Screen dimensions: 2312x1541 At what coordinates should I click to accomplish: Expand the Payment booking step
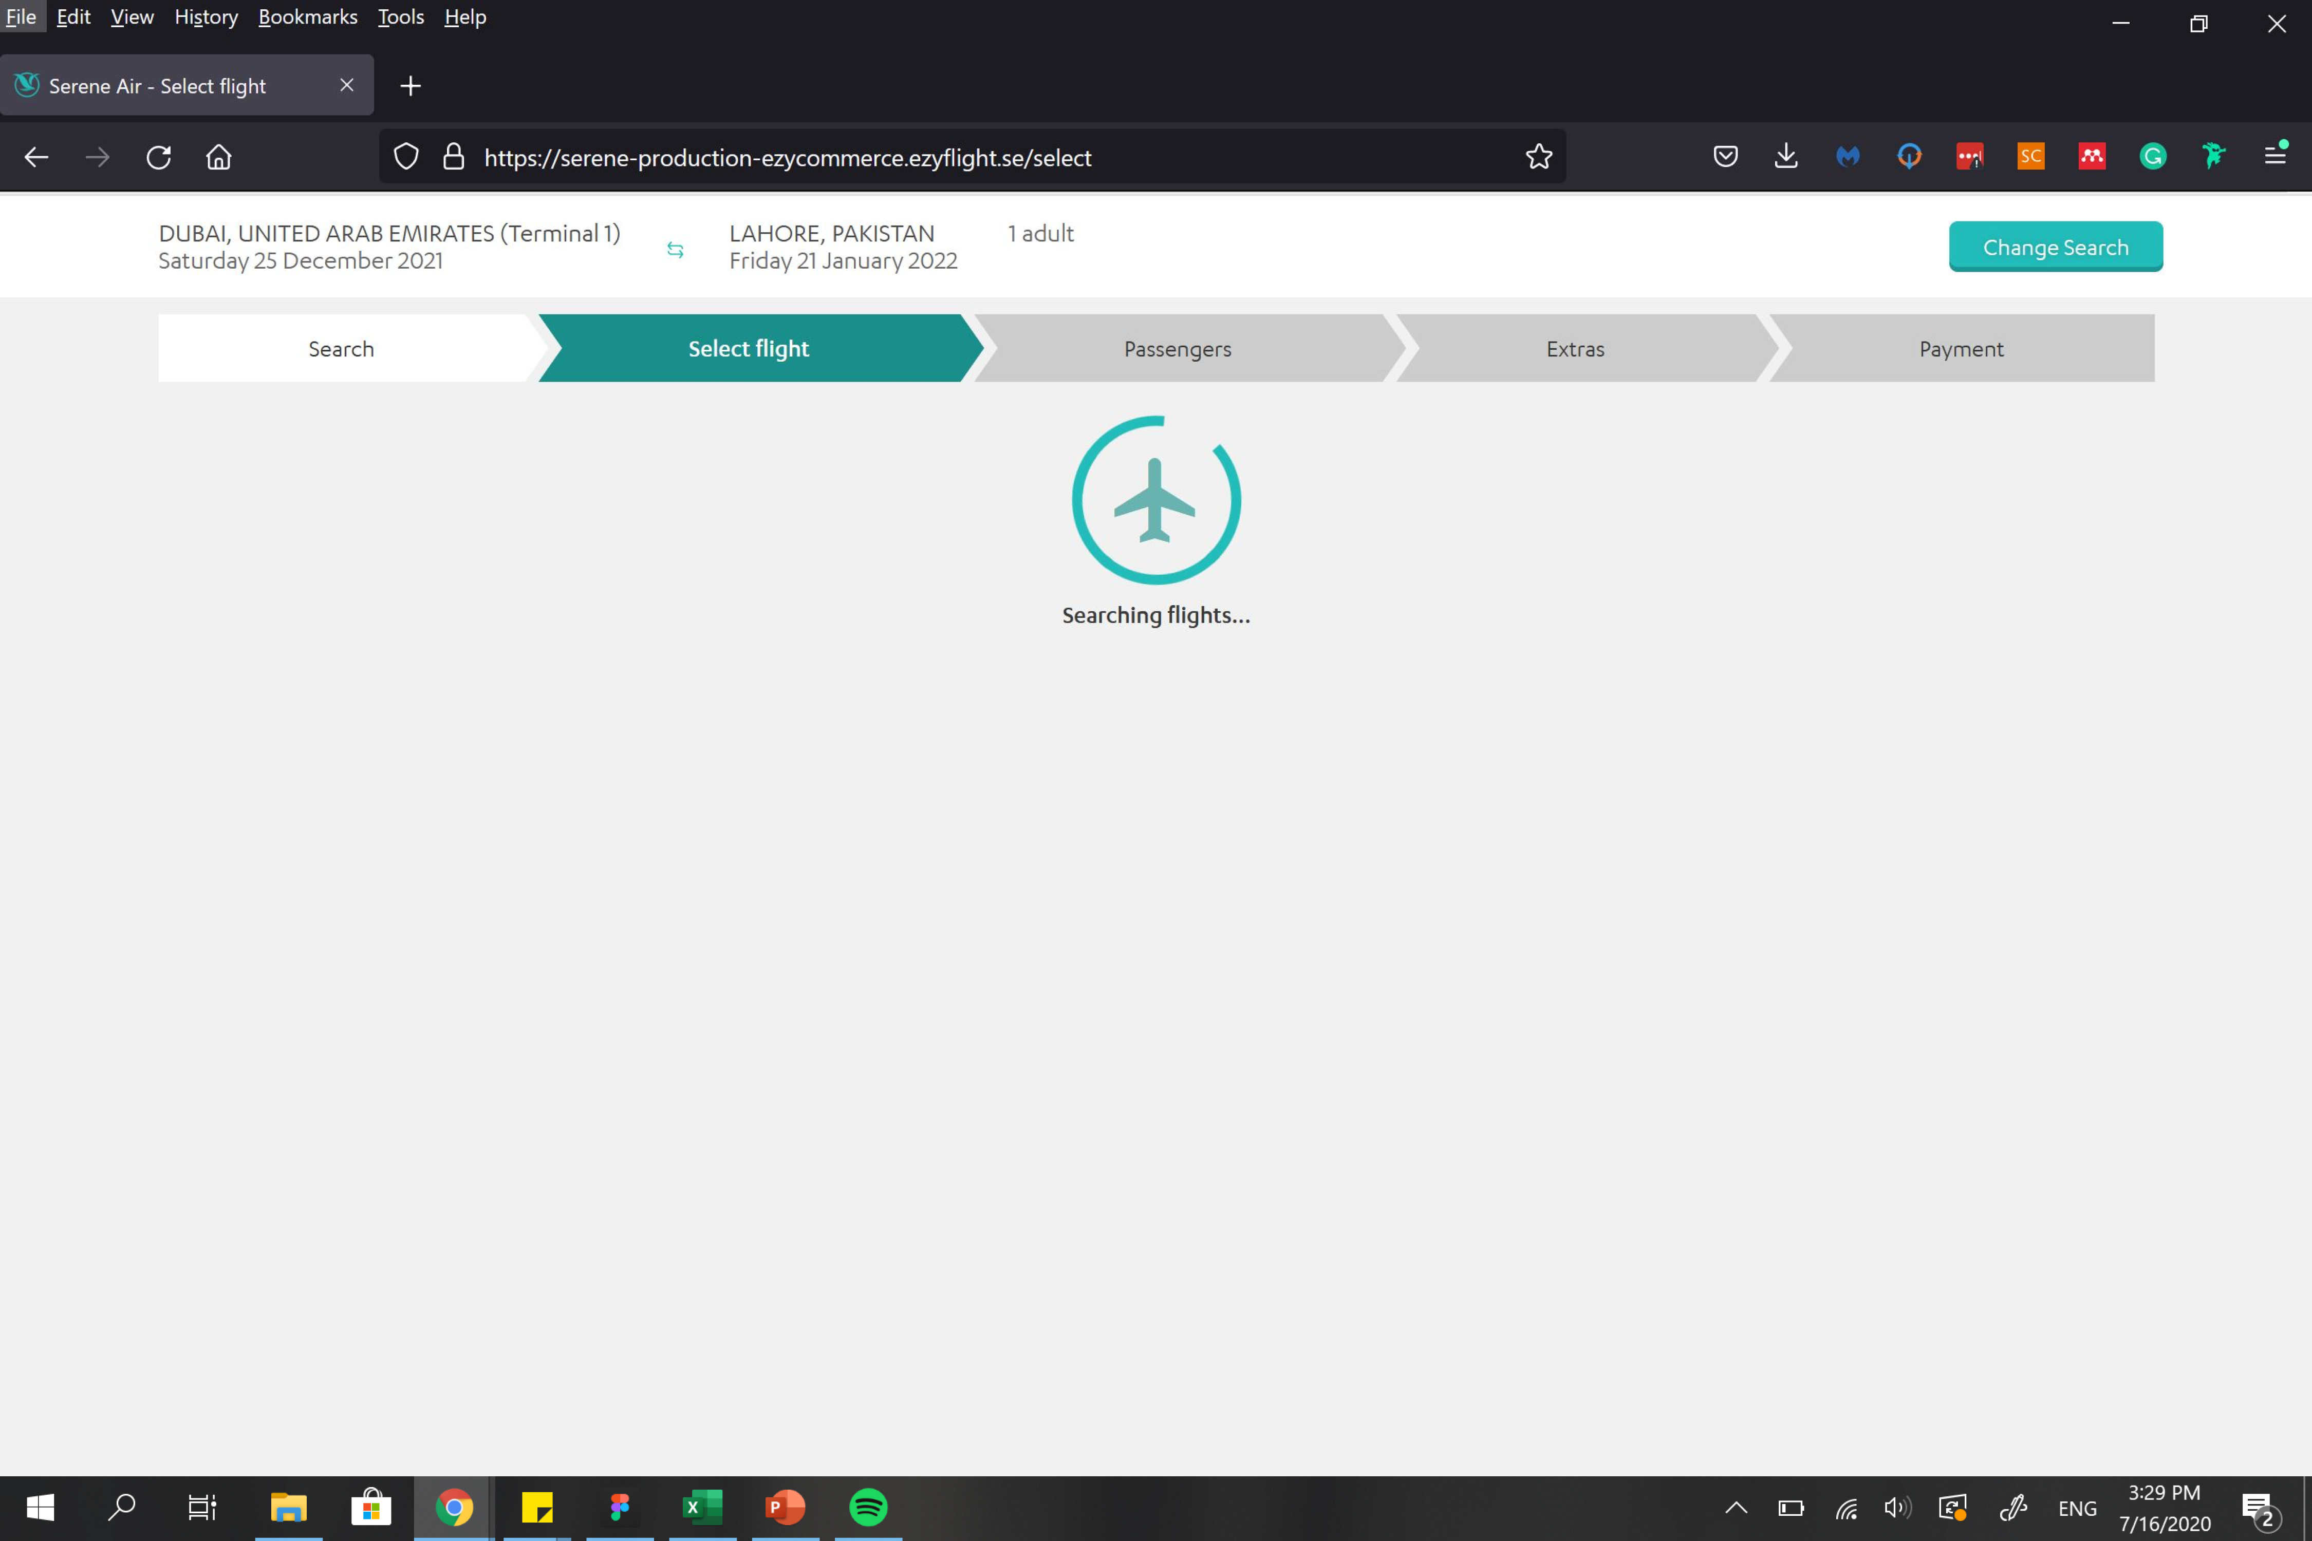point(1960,347)
